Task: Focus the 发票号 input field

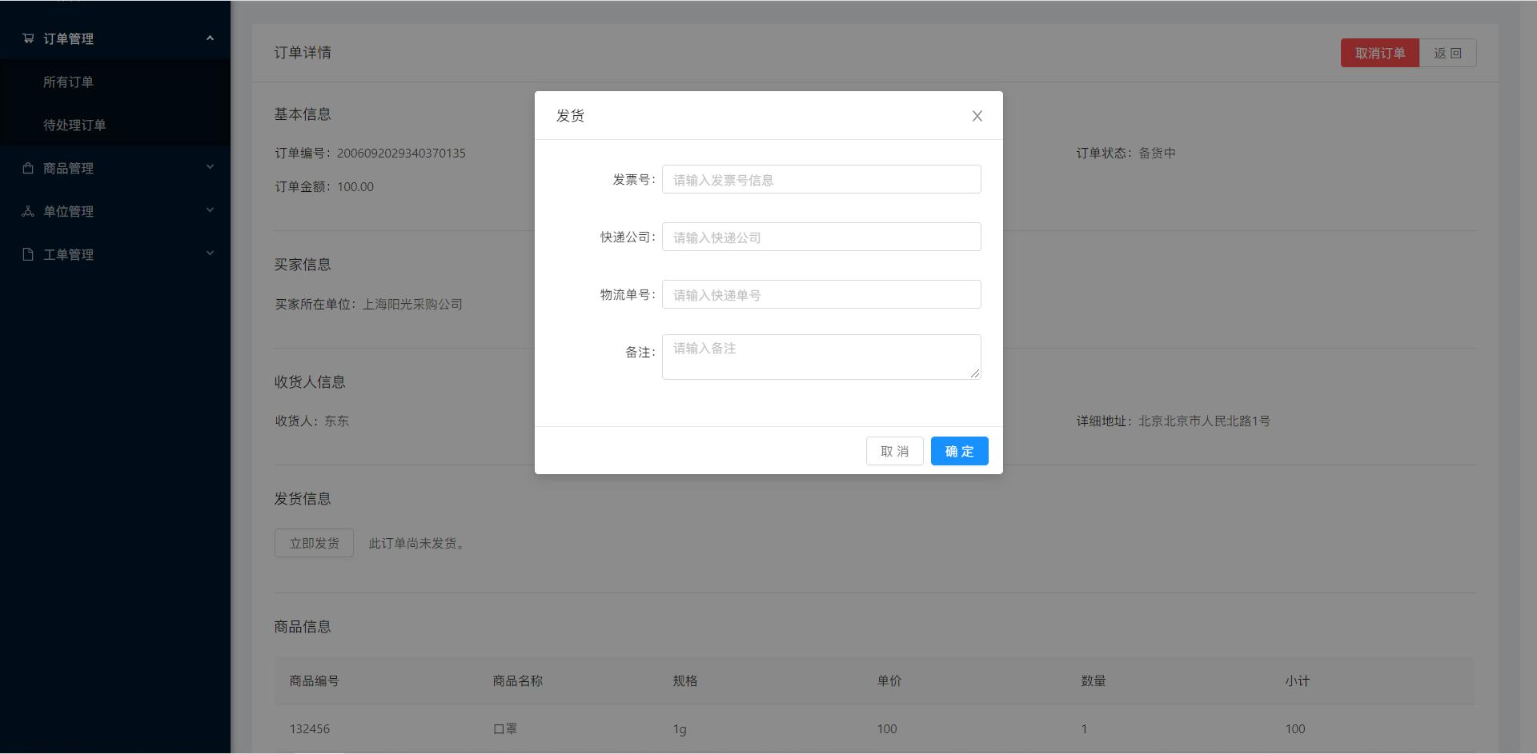Action: (821, 179)
